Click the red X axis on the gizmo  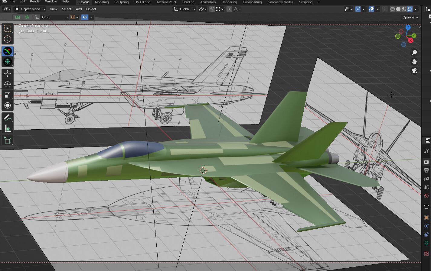410,40
